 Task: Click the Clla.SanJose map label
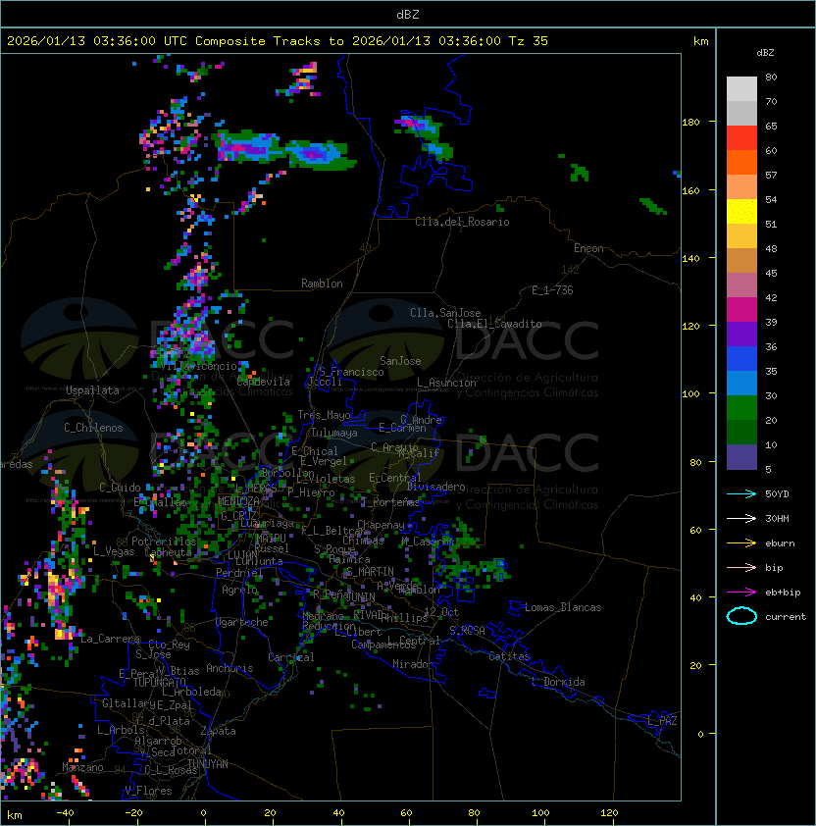pos(445,313)
